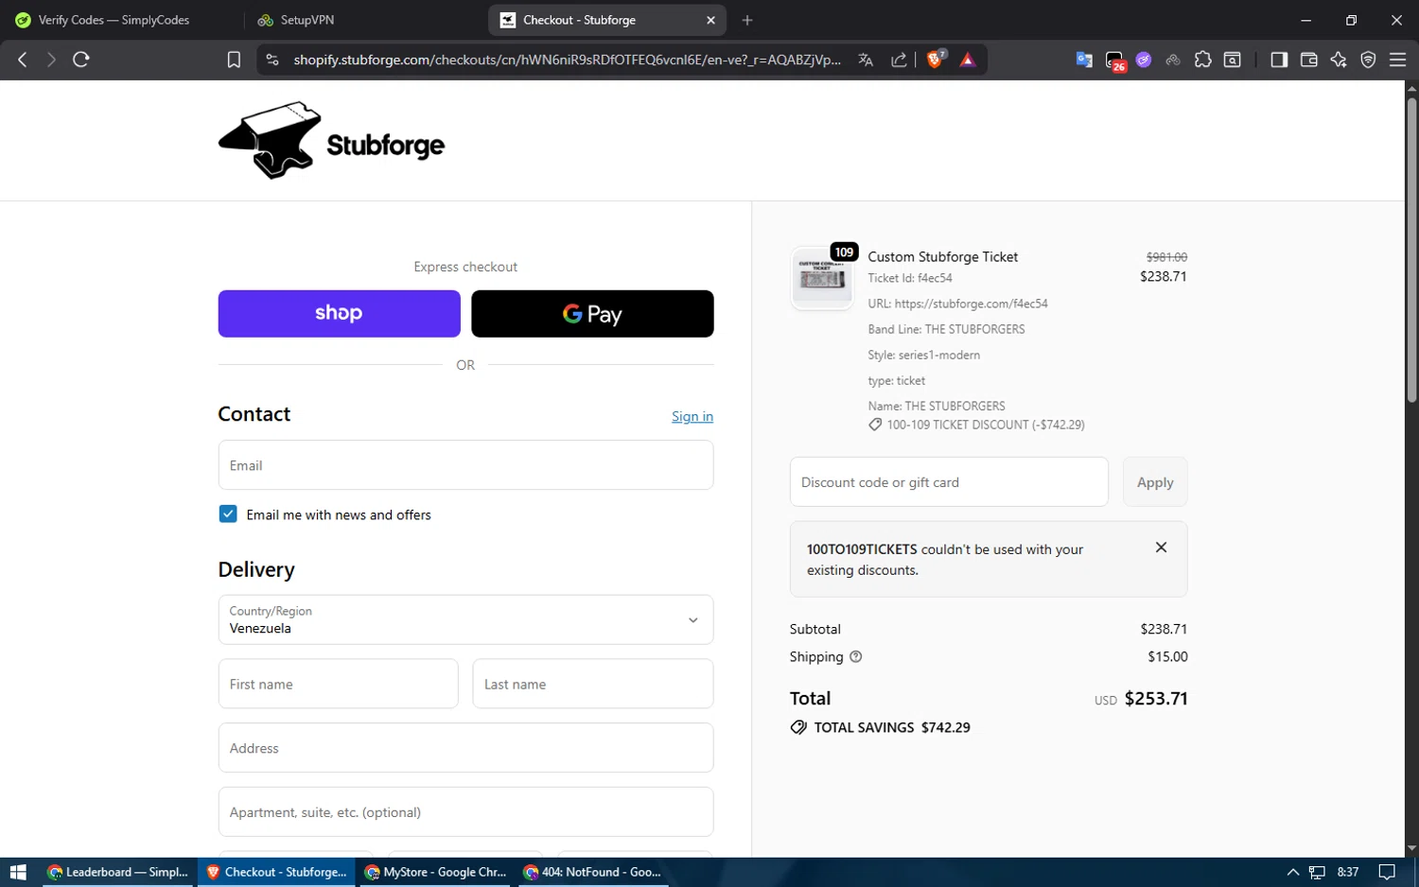Open extension with red 26 badge
The image size is (1419, 887).
pos(1115,61)
